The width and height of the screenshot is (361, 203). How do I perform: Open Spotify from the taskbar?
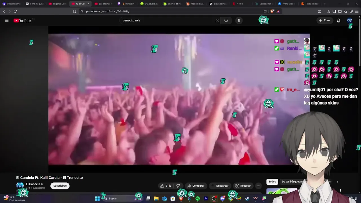198,198
